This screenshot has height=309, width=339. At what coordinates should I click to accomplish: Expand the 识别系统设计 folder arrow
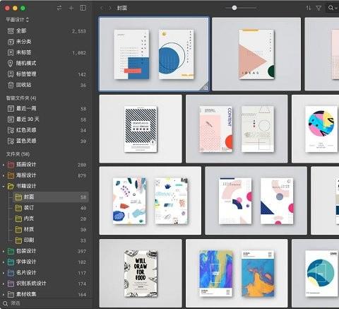click(x=4, y=284)
